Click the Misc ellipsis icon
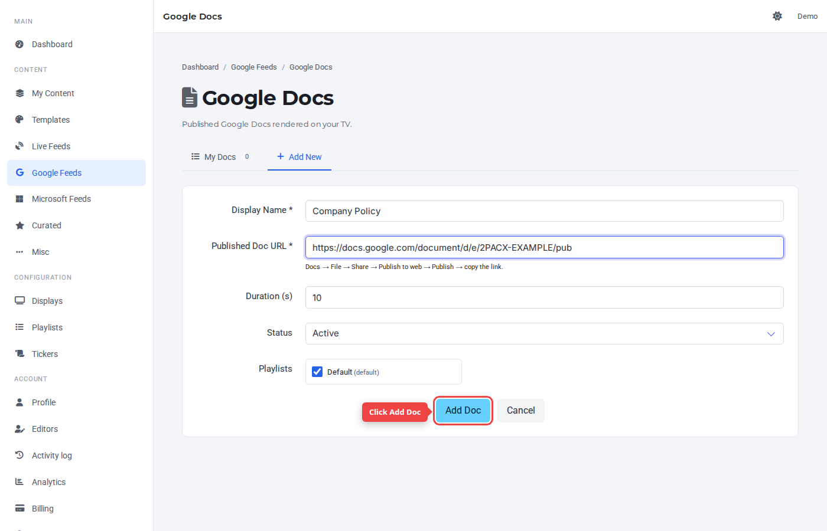 (x=19, y=252)
